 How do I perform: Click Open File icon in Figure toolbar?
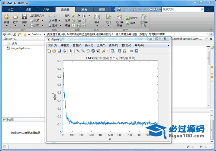pyautogui.click(x=54, y=51)
